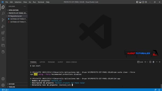Expand the TIMELINE section

(x=17, y=87)
